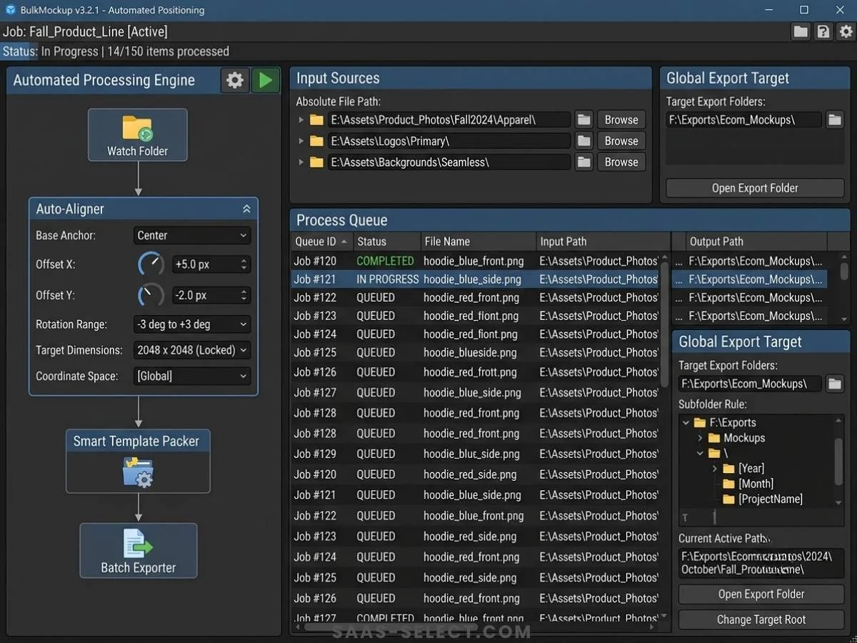
Task: Open Base Anchor dropdown showing Center
Action: 192,235
